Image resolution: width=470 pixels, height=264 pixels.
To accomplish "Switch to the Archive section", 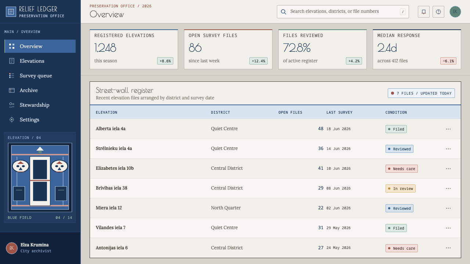I will pos(40,90).
